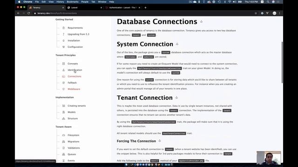Open the Migrations docs page

[x=74, y=141]
